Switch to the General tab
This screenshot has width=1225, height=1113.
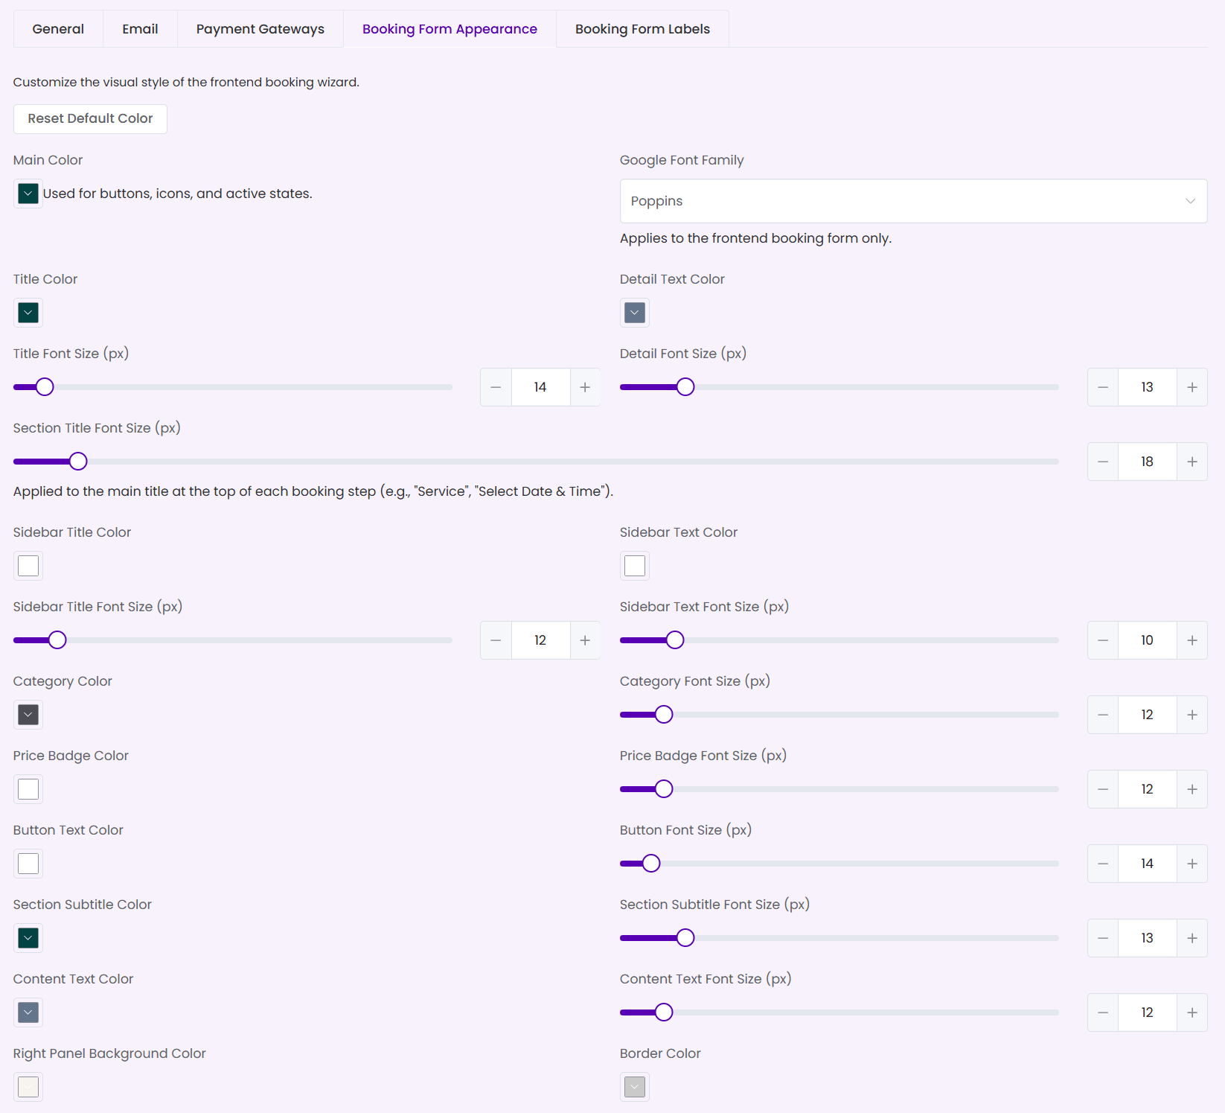(x=58, y=29)
